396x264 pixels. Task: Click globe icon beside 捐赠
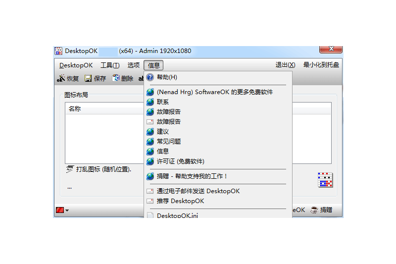click(150, 176)
